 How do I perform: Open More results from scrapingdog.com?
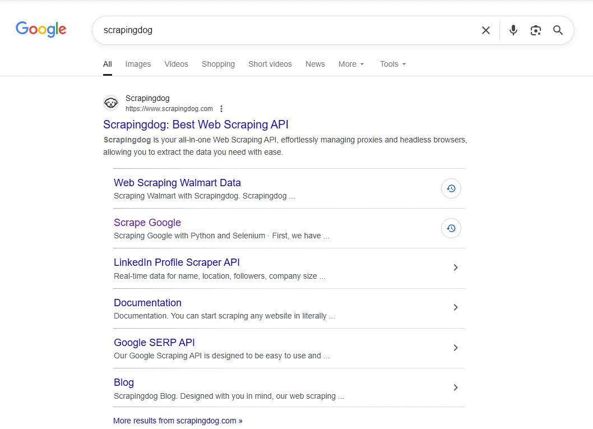178,421
